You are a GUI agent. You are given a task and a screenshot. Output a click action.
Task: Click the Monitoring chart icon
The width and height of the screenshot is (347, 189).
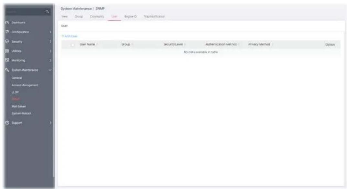pyautogui.click(x=7, y=60)
